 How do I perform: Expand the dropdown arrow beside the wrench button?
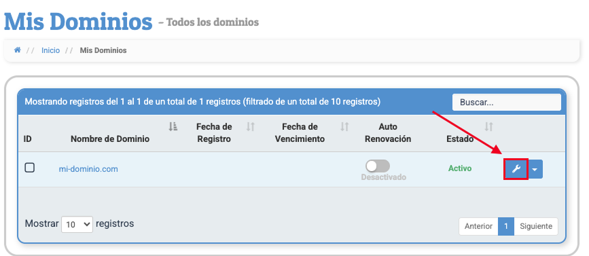coord(535,169)
